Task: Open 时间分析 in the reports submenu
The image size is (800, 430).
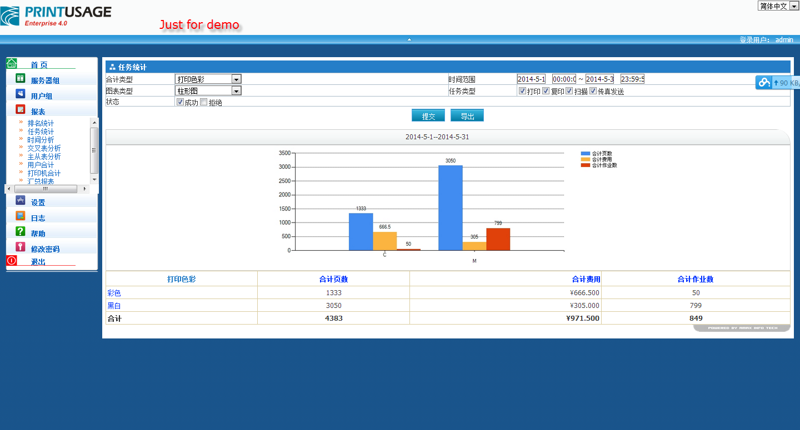Action: click(41, 140)
